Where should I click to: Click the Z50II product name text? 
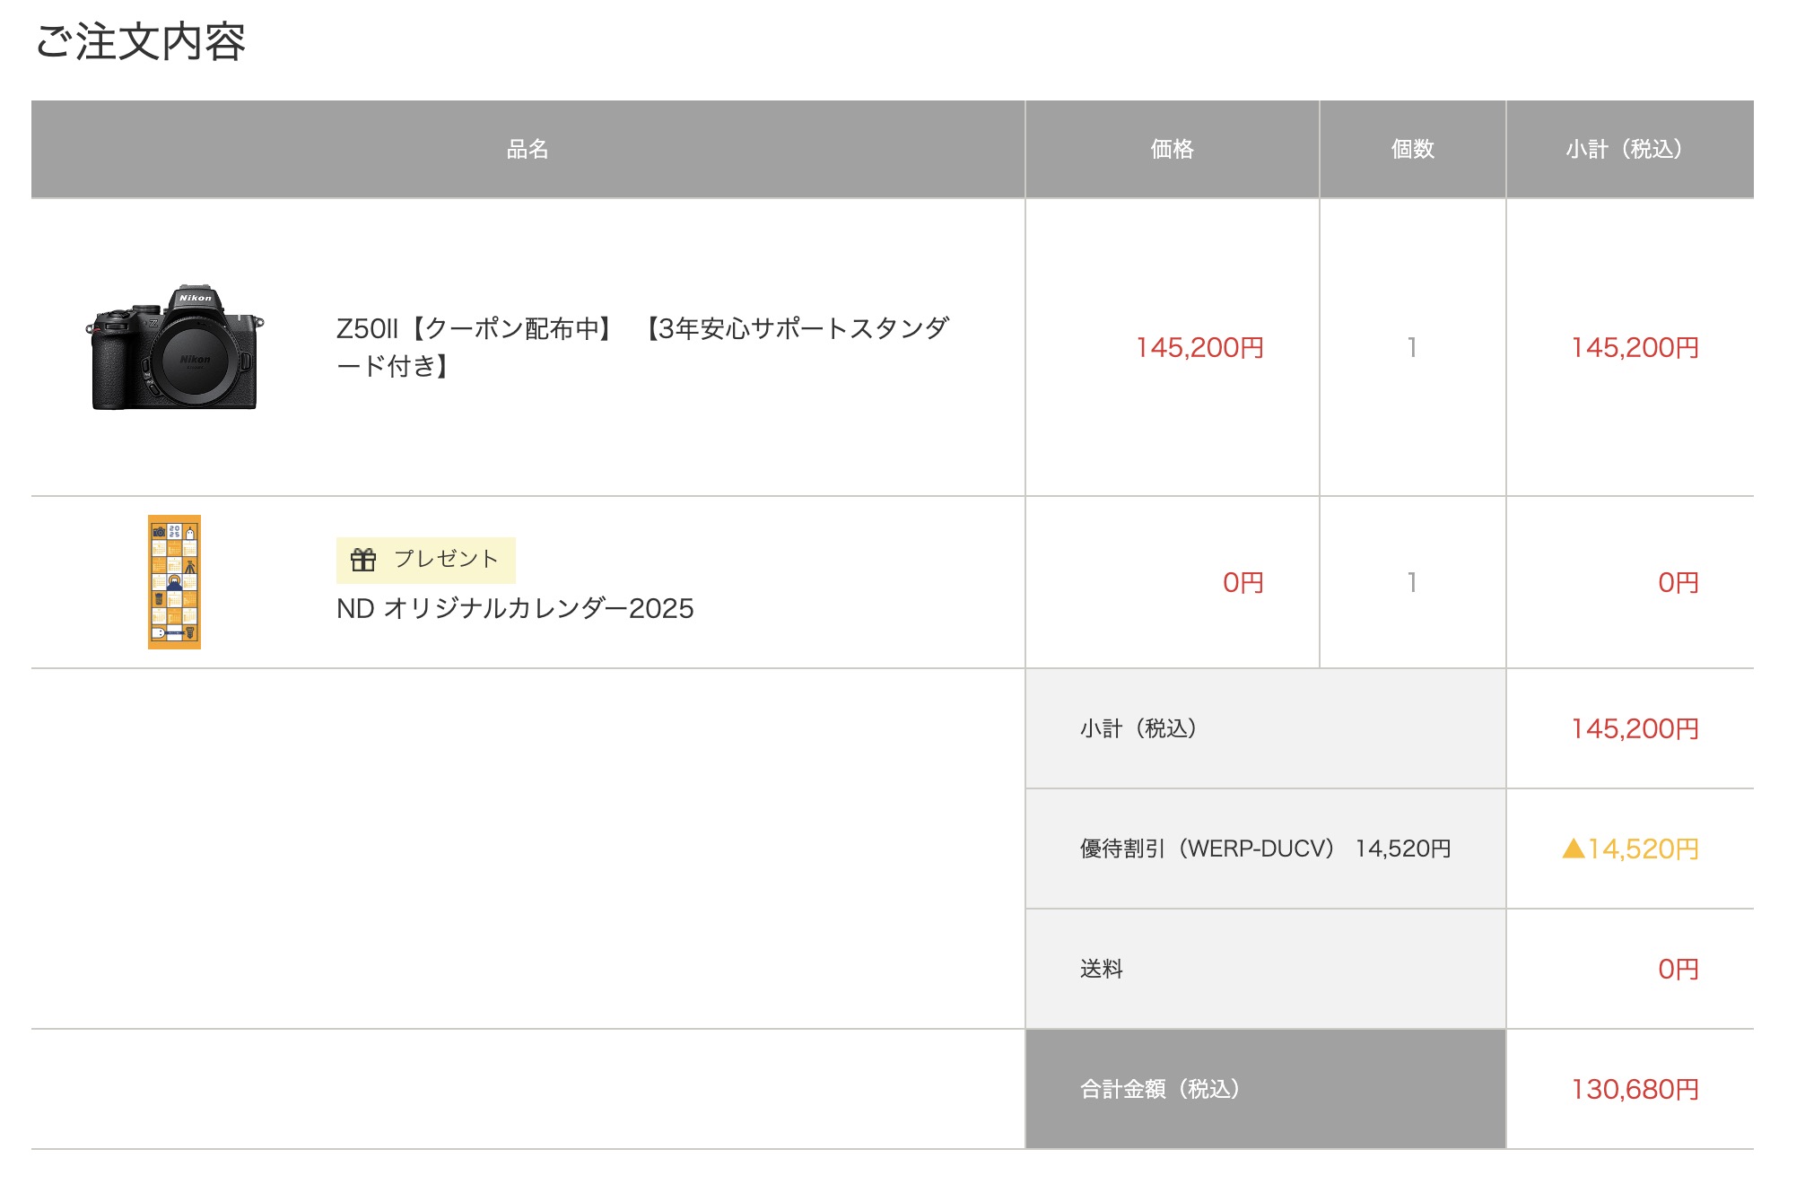[x=642, y=346]
